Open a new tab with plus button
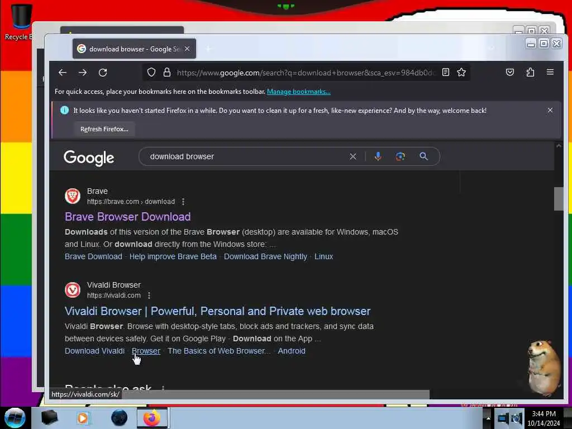Viewport: 572px width, 429px height. point(208,49)
